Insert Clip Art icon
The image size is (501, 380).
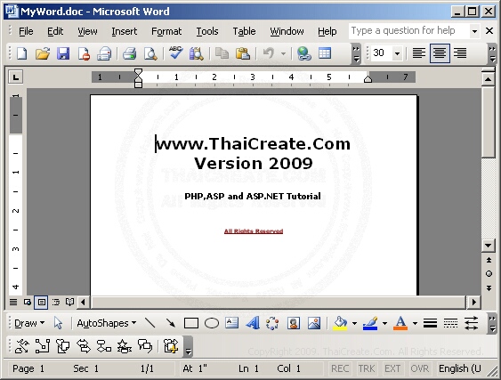pyautogui.click(x=294, y=323)
